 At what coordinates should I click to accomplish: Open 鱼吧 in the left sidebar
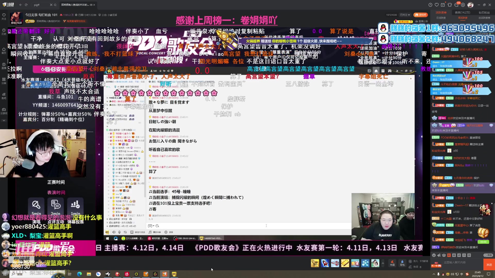pos(4,96)
